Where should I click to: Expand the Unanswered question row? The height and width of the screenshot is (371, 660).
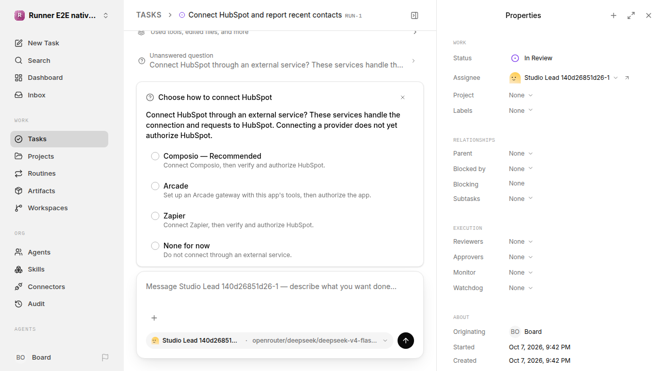280,61
